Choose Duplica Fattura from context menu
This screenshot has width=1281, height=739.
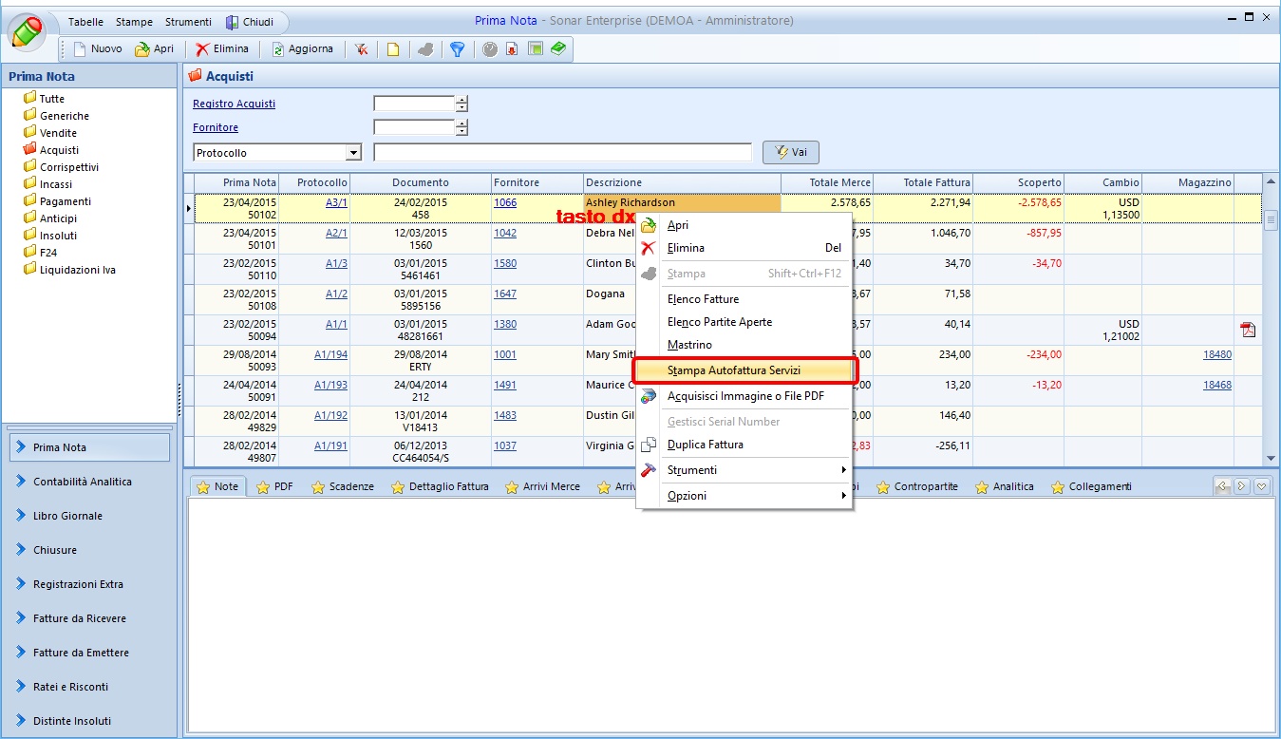(x=705, y=445)
